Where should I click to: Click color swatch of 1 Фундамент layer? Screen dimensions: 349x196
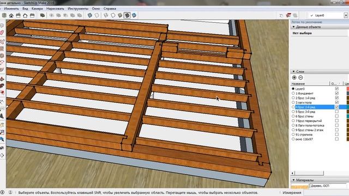point(348,93)
